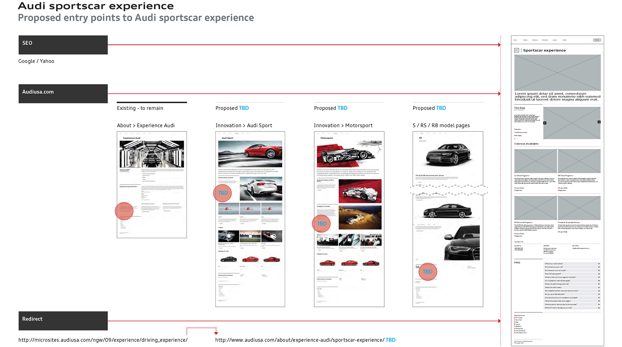Select the Audiusa.com entry point box

click(63, 94)
